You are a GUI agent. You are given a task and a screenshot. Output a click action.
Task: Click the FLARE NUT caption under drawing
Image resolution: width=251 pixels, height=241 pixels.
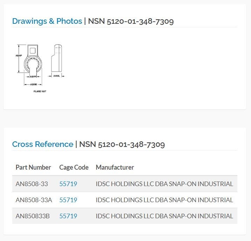[40, 91]
